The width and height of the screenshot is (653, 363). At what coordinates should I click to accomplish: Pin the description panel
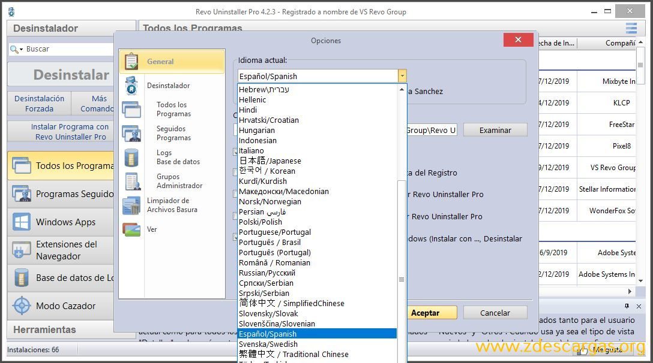coord(627,306)
